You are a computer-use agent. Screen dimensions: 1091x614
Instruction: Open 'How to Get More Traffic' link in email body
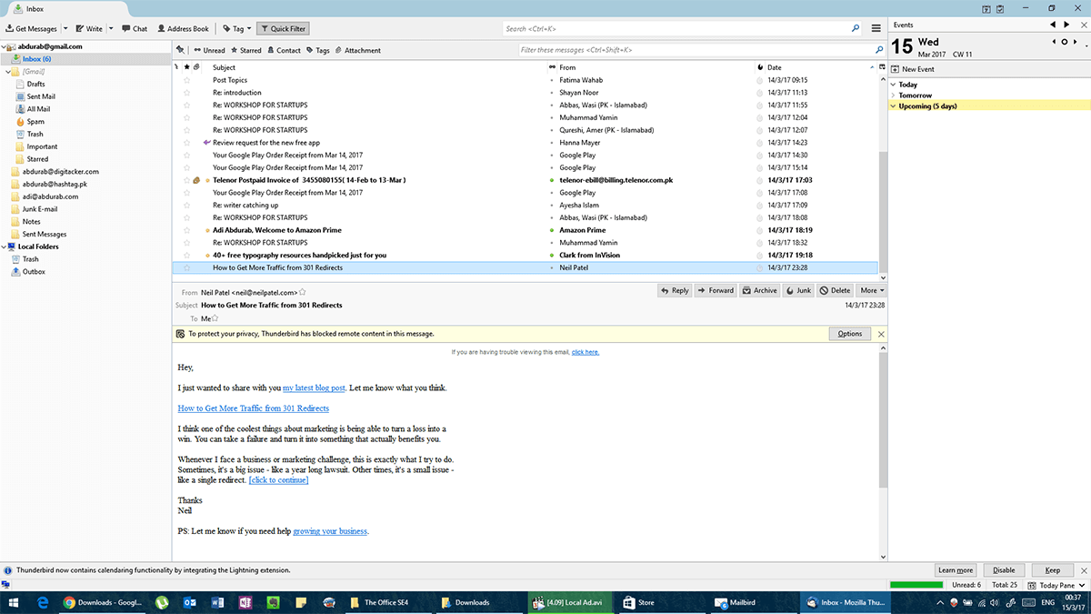(254, 408)
